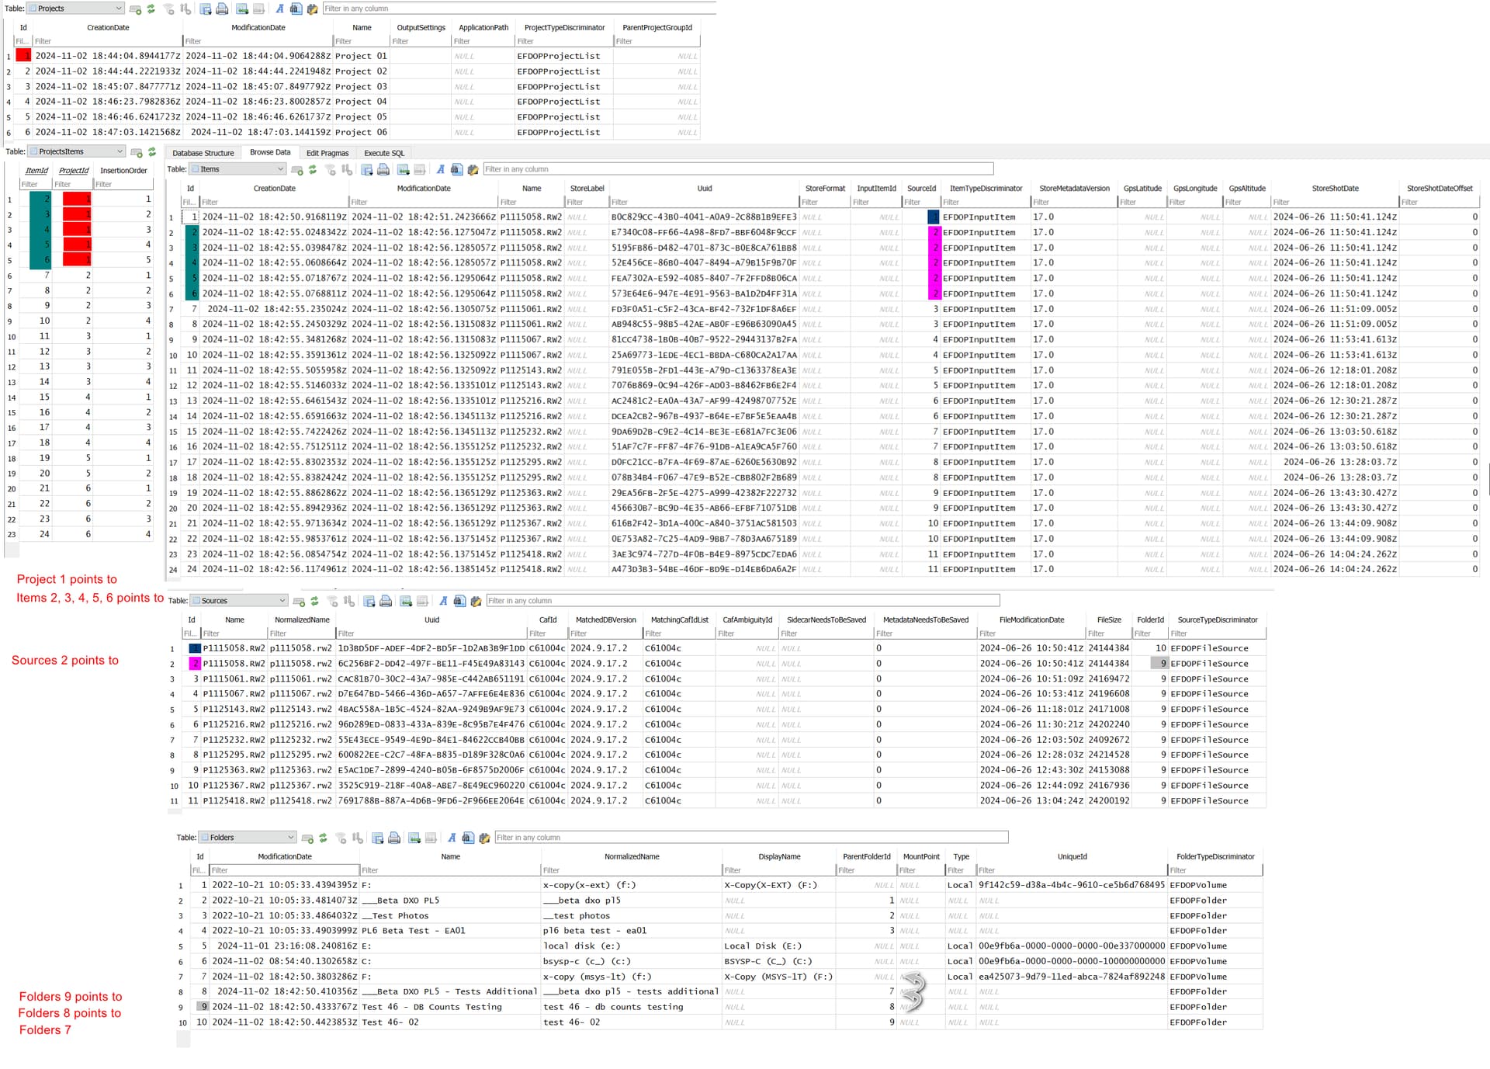
Task: Select the red highlighted Id cell in Projects
Action: point(23,56)
